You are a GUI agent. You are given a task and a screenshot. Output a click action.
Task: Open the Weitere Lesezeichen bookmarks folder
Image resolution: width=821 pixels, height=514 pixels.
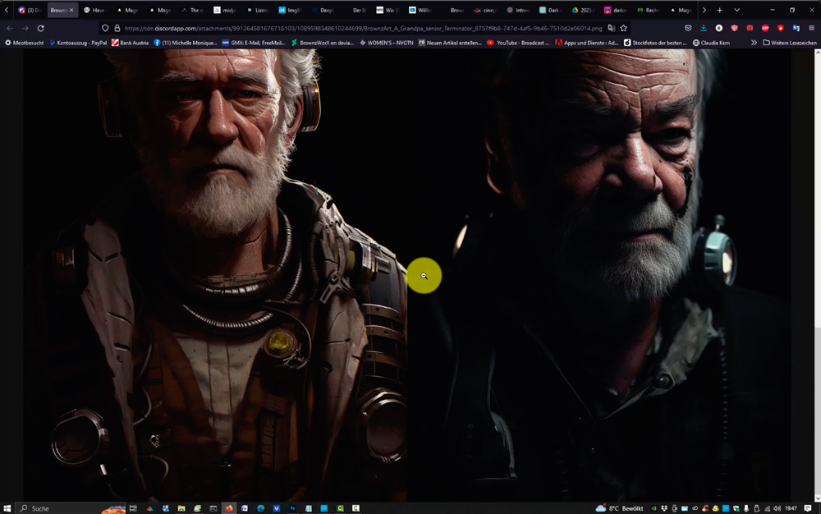click(790, 43)
